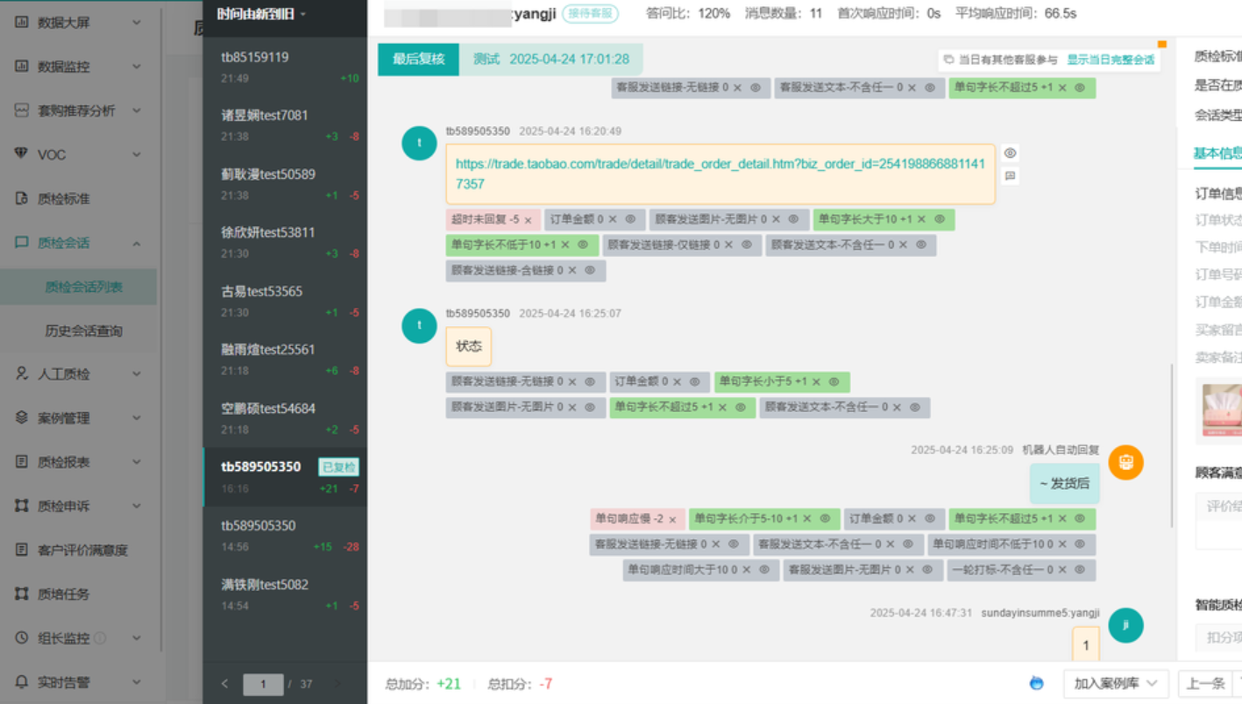Expand the 人工质检 sidebar menu

coord(77,374)
